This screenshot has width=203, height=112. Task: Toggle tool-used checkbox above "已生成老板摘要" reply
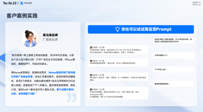(91, 89)
